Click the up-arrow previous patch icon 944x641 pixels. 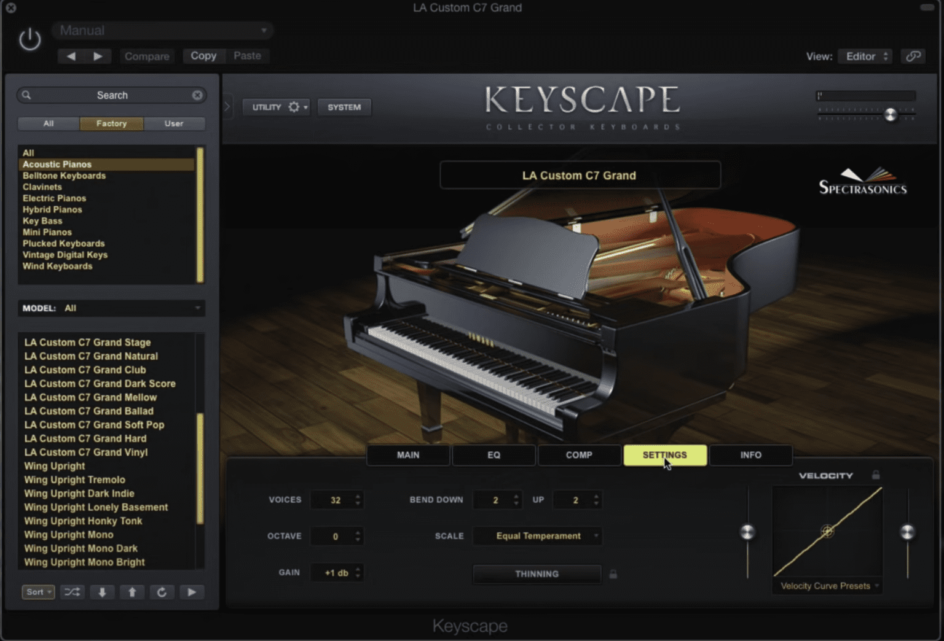click(132, 592)
